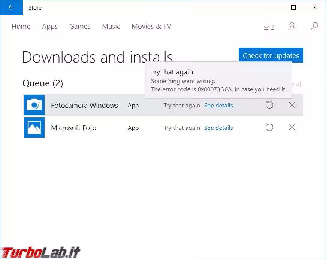The height and width of the screenshot is (259, 326).
Task: Remove Microsoft Foto from the queue
Action: [x=292, y=128]
